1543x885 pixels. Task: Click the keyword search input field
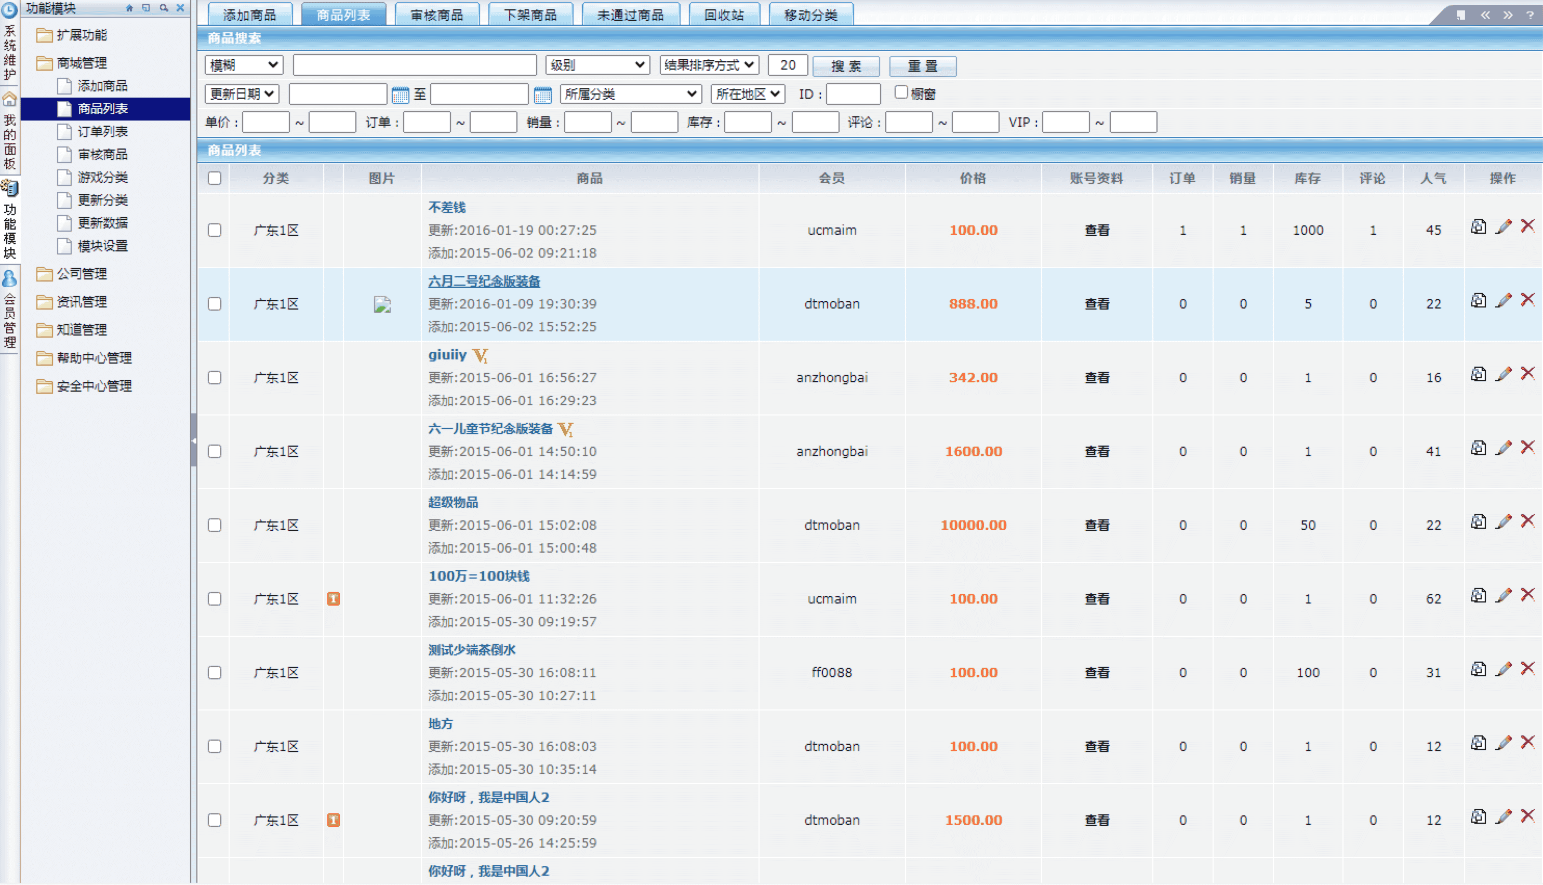point(415,65)
